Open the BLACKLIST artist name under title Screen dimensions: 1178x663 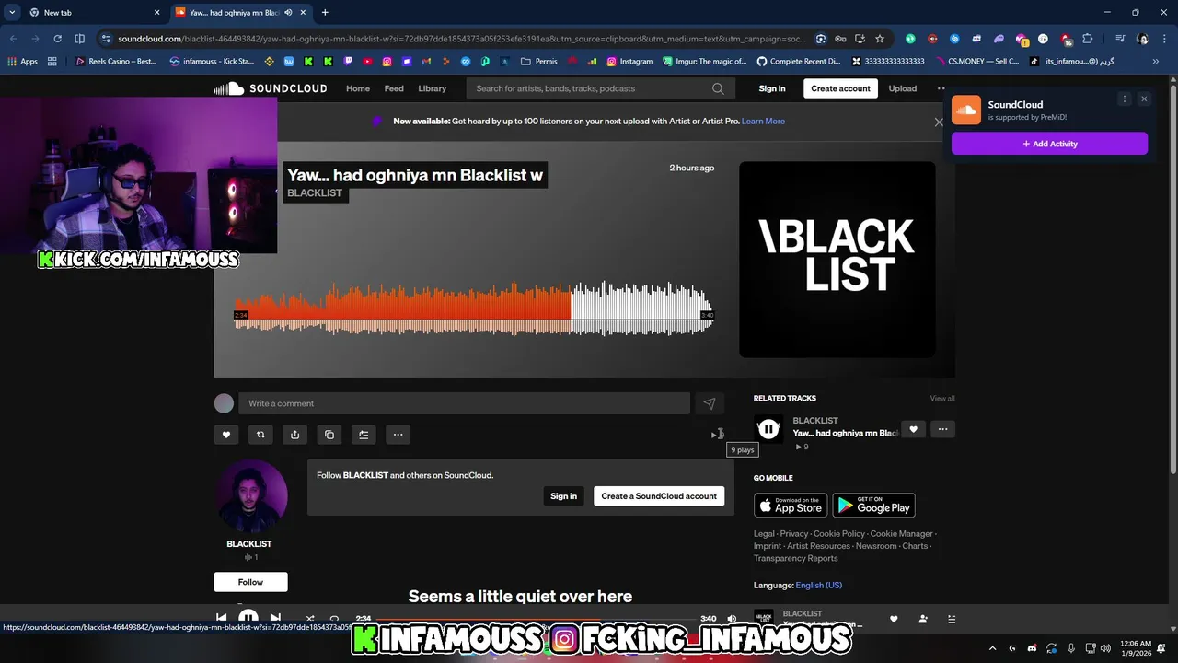[x=315, y=193]
